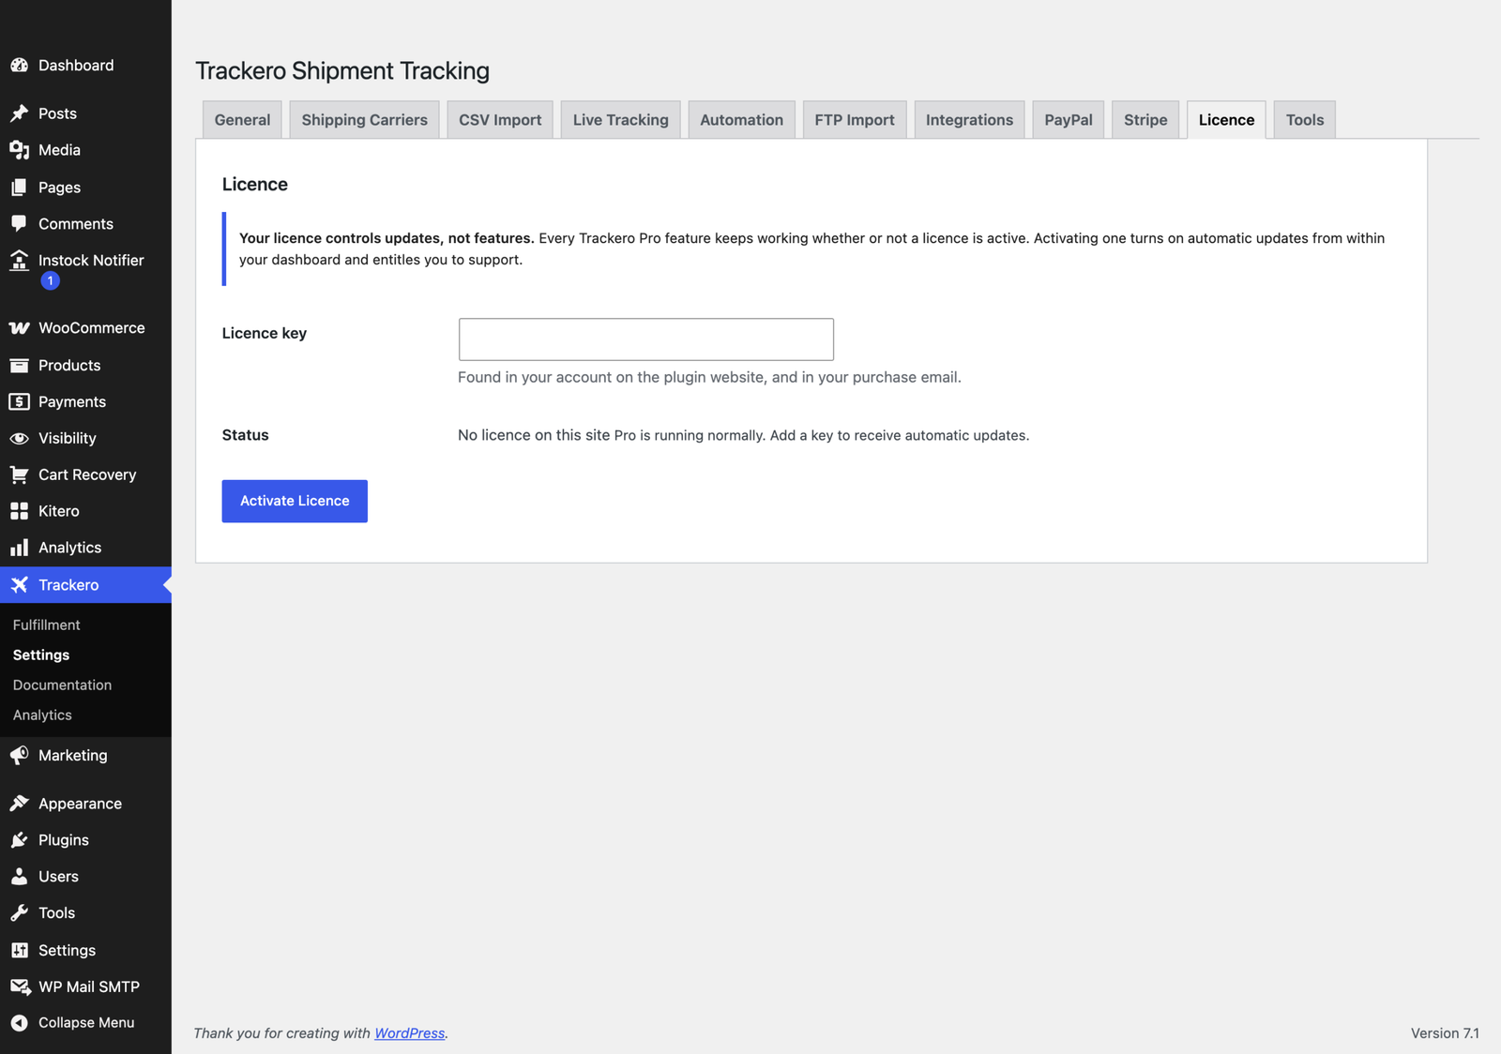The image size is (1501, 1054).
Task: Click the Users person icon
Action: [19, 877]
